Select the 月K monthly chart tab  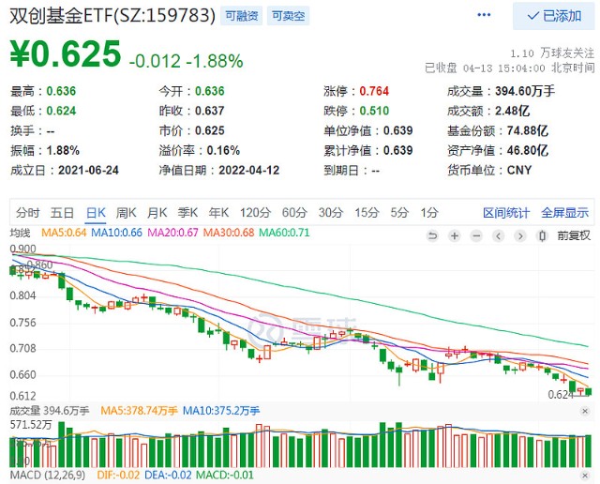point(157,212)
